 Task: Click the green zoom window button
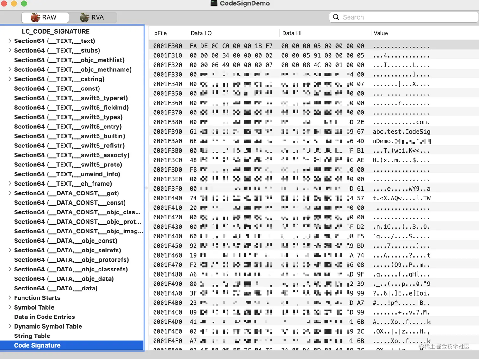[24, 3]
